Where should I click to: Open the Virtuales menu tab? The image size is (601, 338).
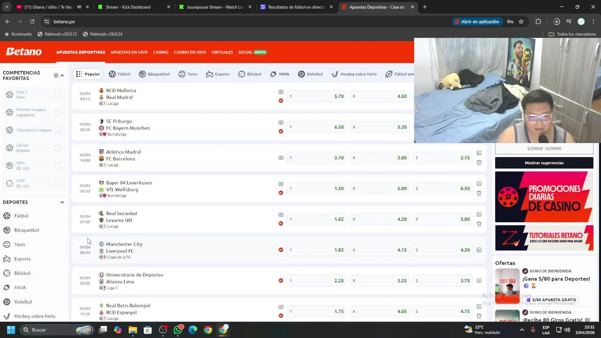pos(222,52)
